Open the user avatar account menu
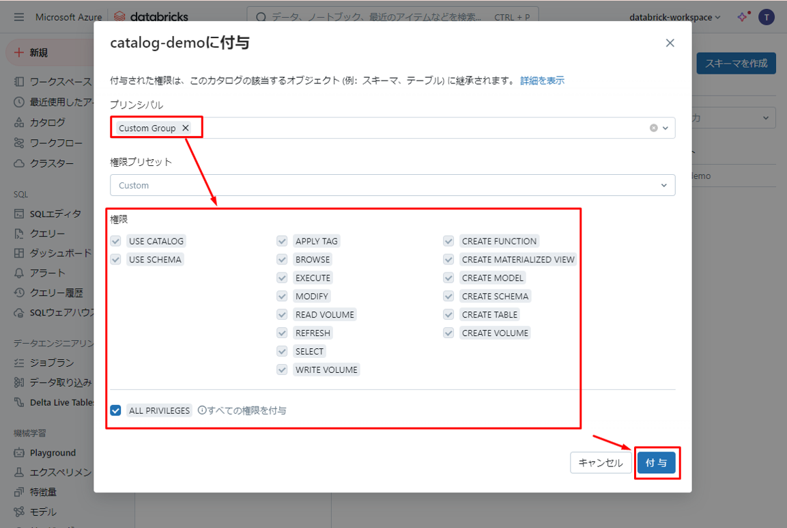 click(x=767, y=17)
